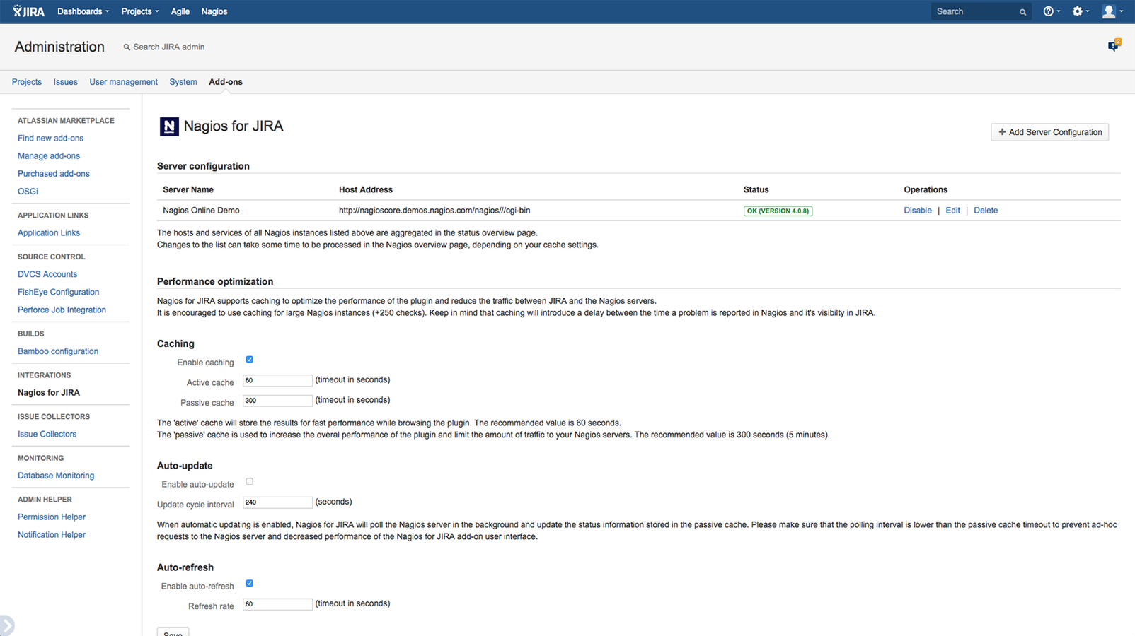Screen dimensions: 1135x636
Task: Open the settings gear menu
Action: tap(1080, 11)
